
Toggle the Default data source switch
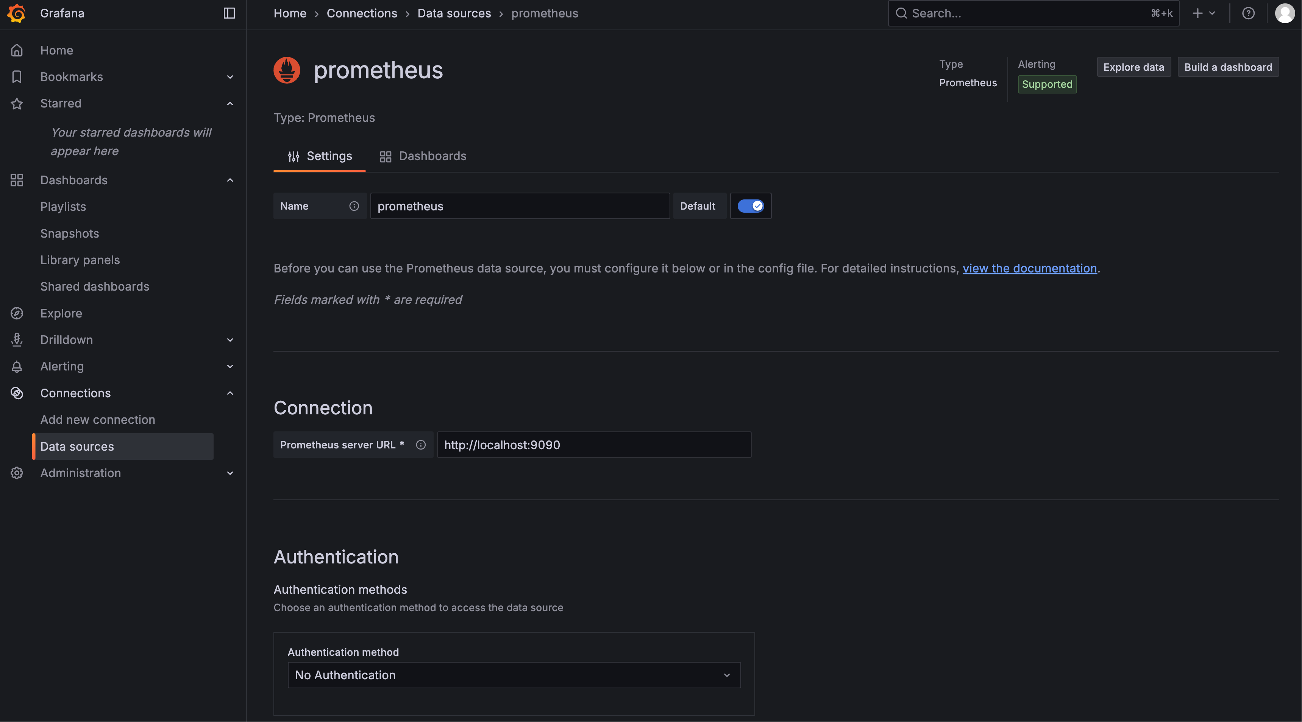(751, 206)
